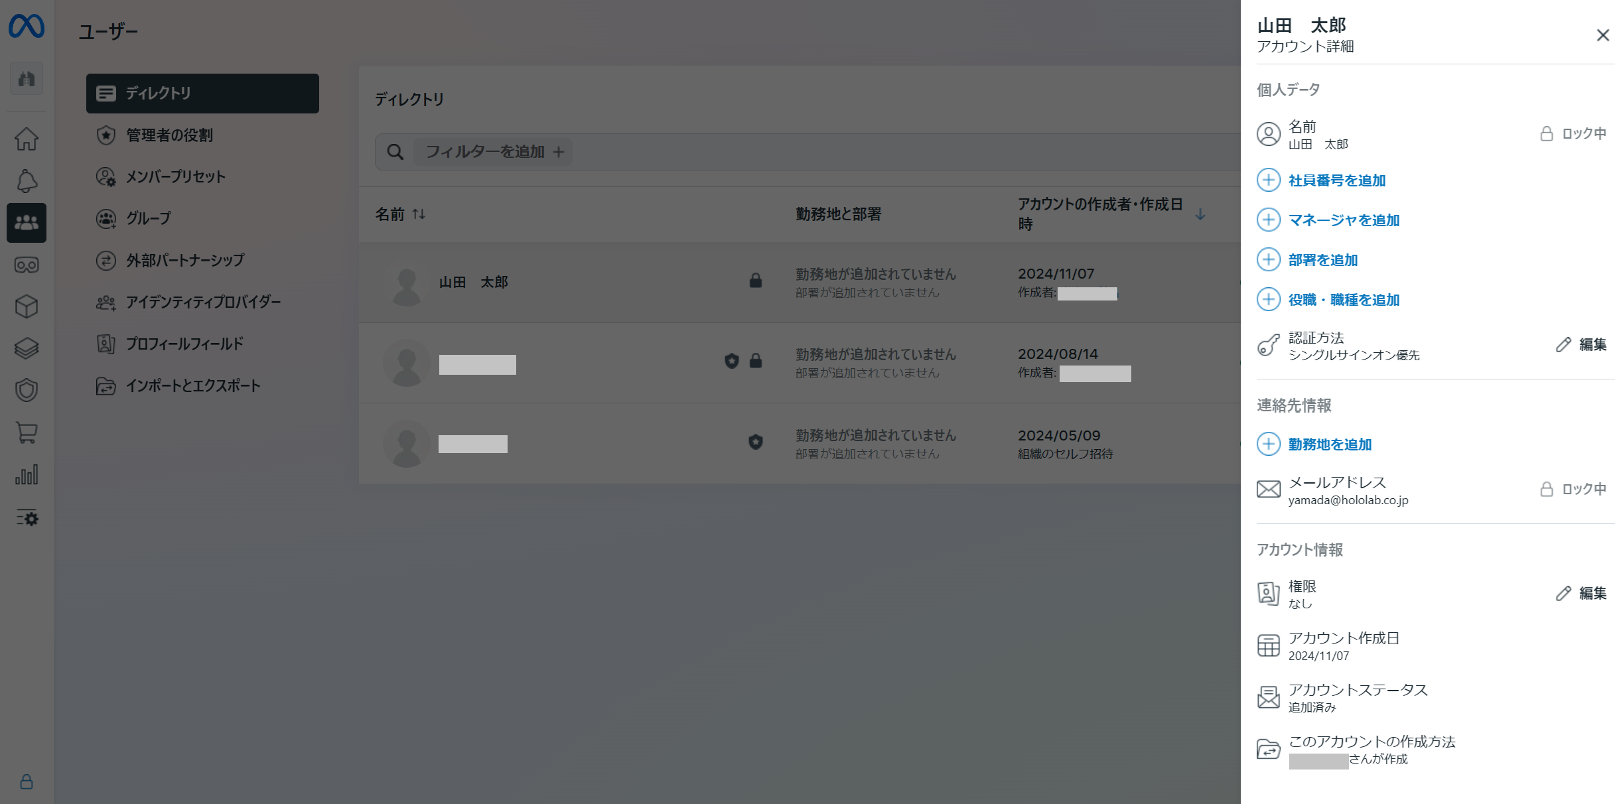Open the bar chart analytics icon
The image size is (1615, 804).
tap(27, 474)
